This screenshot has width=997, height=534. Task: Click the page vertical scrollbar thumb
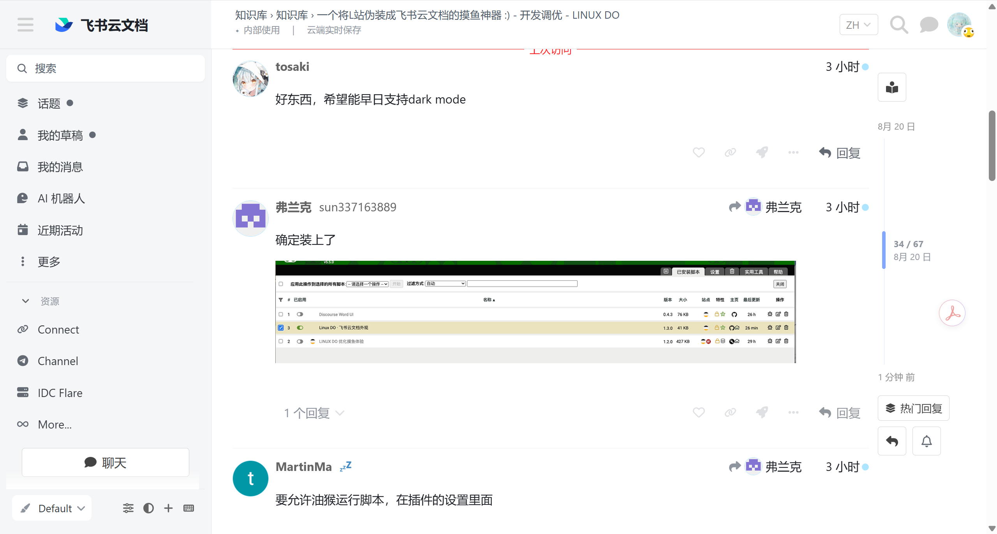coord(992,146)
